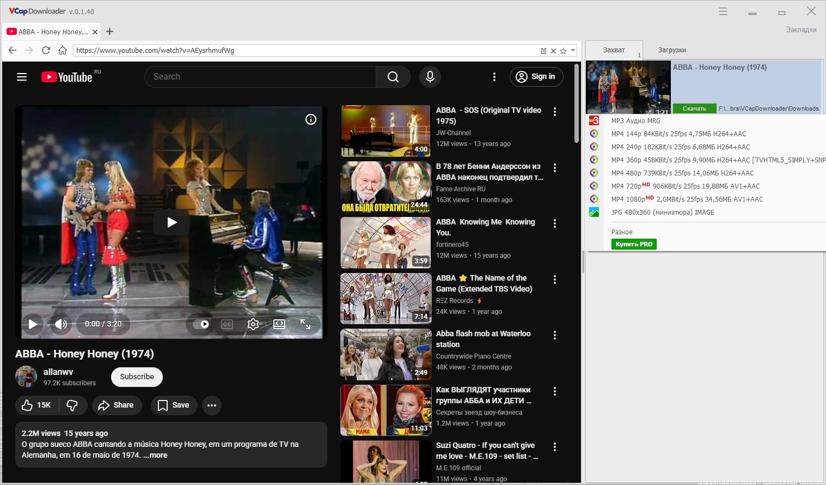Choose the MP4 144p format entry
826x485 pixels.
click(678, 134)
